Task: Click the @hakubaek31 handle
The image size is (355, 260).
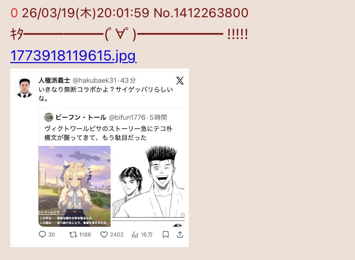Action: coord(94,80)
